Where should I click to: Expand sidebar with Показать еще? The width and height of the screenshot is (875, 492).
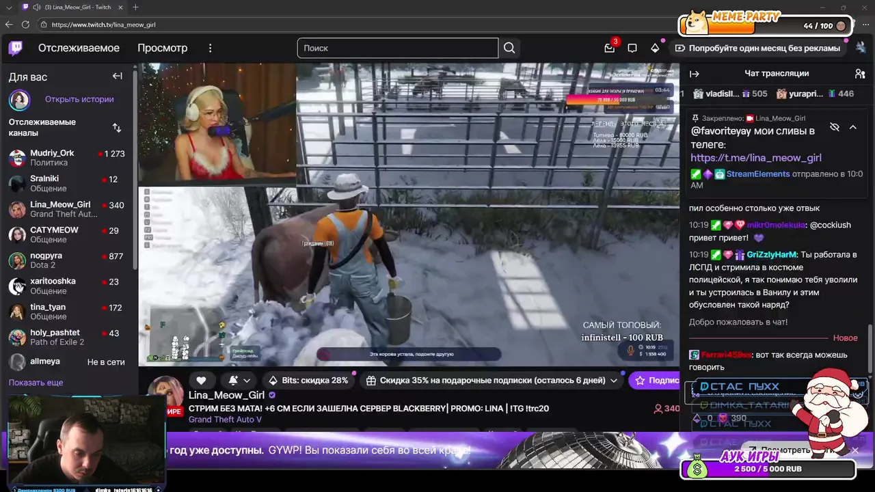click(36, 383)
